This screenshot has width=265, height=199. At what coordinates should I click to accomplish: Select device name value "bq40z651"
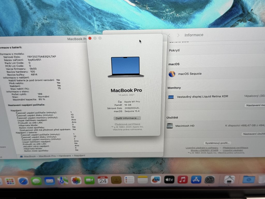[x=34, y=60]
